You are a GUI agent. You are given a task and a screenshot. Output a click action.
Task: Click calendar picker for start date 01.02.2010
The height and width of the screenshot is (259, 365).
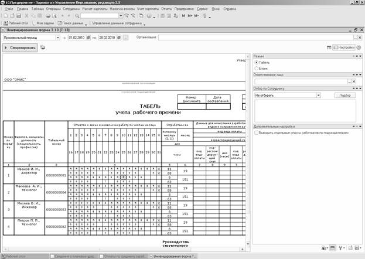(88, 38)
